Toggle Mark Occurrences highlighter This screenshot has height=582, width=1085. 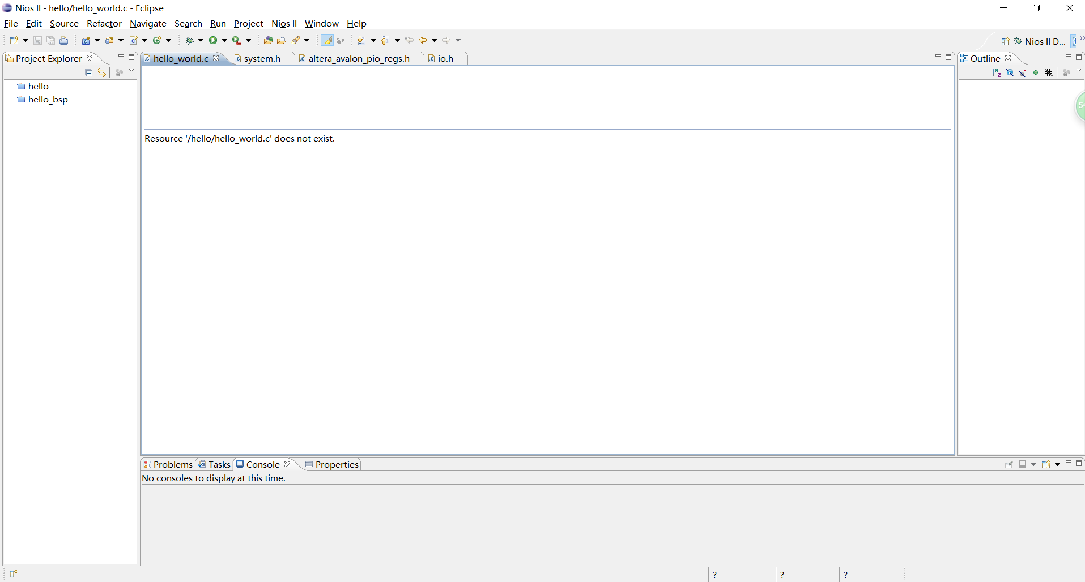click(327, 40)
